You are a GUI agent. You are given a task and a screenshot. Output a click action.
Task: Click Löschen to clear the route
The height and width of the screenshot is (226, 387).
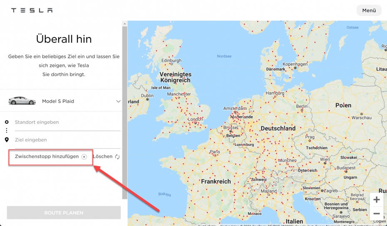pos(102,157)
